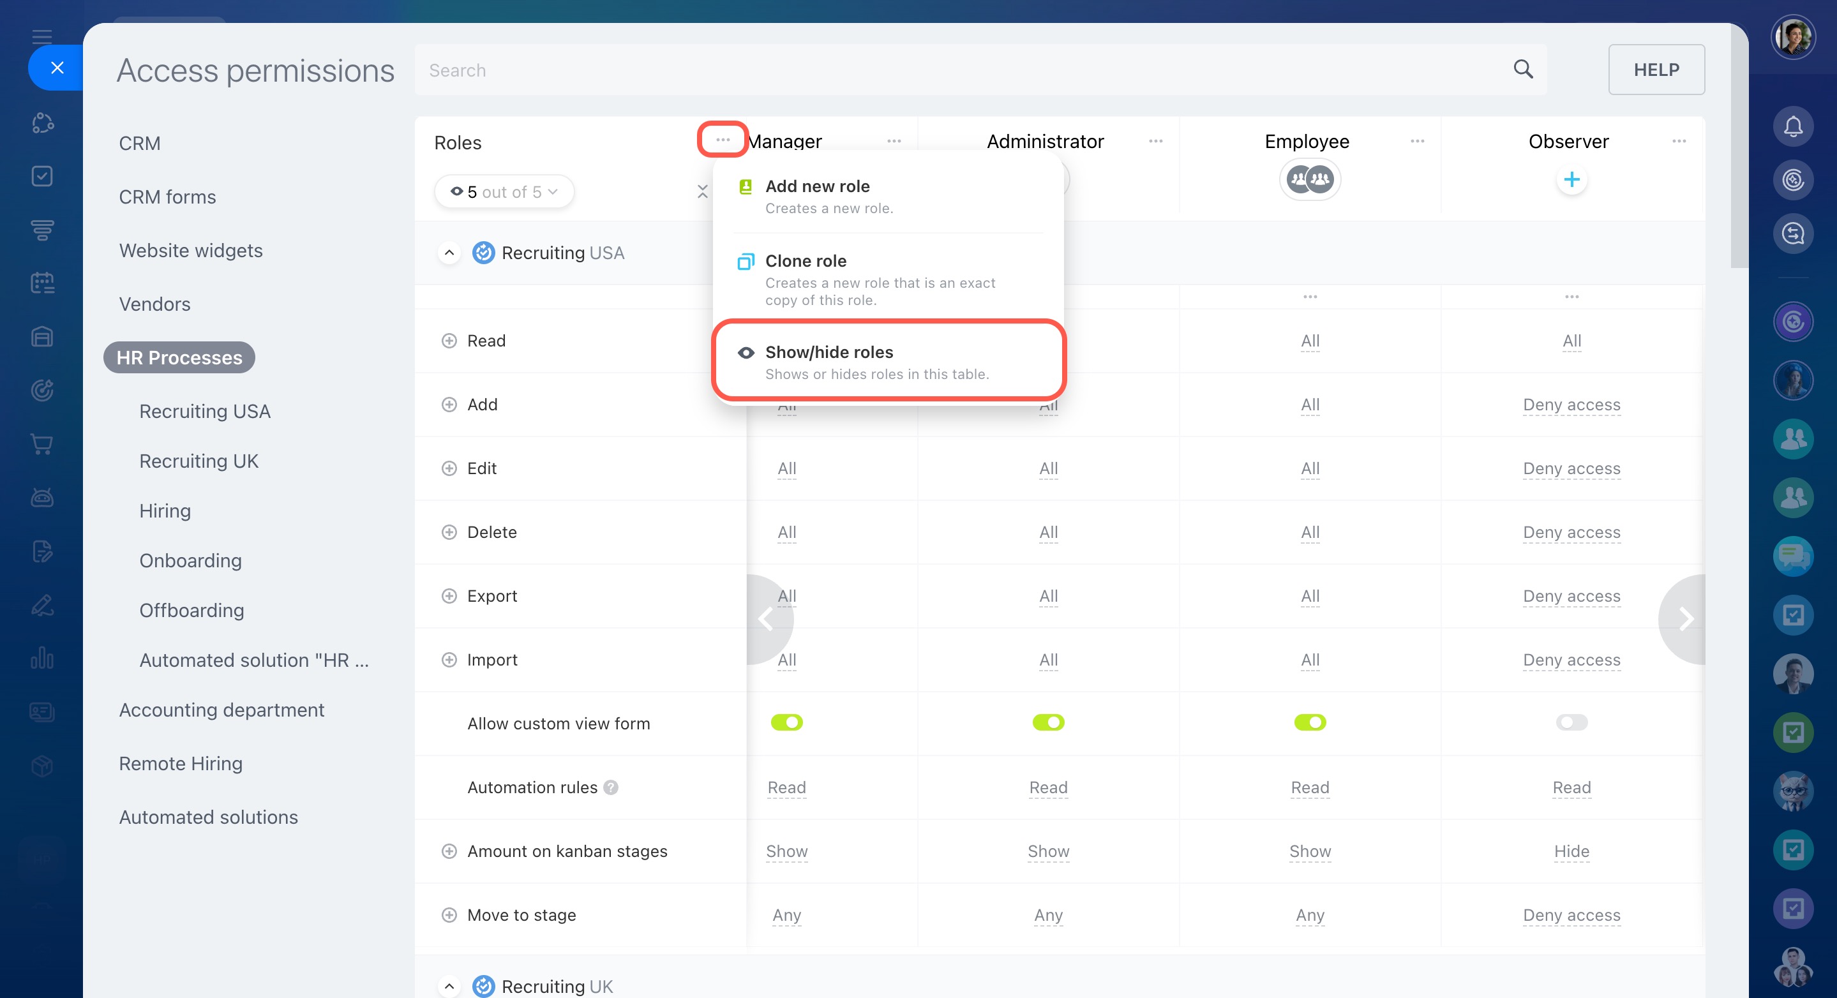The width and height of the screenshot is (1837, 998).
Task: Open the notifications bell icon
Action: pos(1793,127)
